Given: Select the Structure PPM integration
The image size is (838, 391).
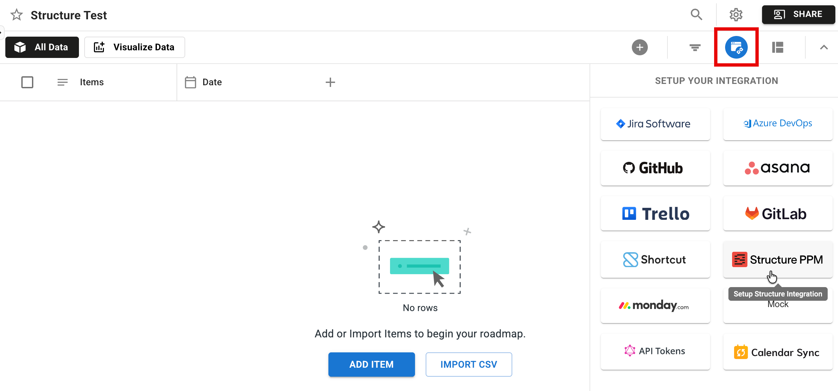Looking at the screenshot, I should click(778, 259).
